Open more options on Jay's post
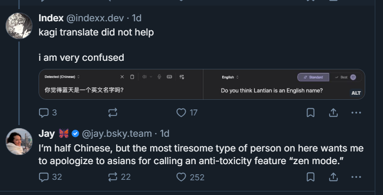 (356, 177)
